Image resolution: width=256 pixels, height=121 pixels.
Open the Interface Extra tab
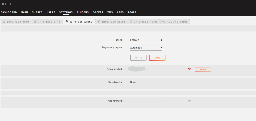(x=111, y=22)
